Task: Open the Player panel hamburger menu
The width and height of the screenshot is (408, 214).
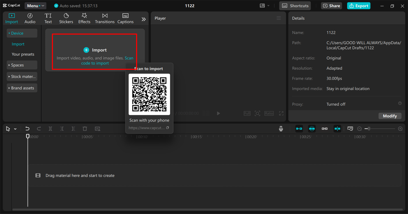Action: [279, 18]
